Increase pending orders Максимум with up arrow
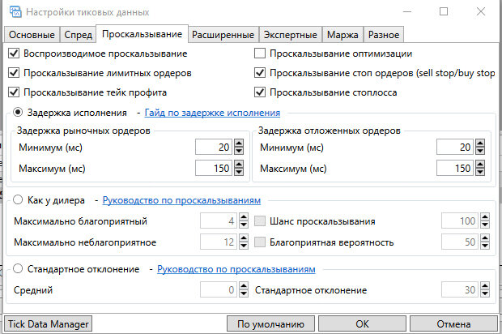The height and width of the screenshot is (334, 502). (x=480, y=164)
